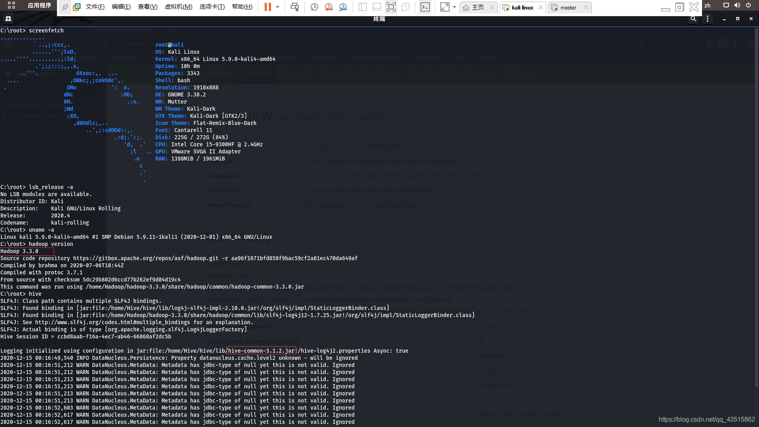Click the gitbox.apache.org repository URL

[x=146, y=259]
